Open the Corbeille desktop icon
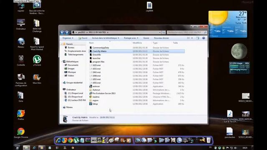Viewport: 267px width, 150px height. [21, 60]
